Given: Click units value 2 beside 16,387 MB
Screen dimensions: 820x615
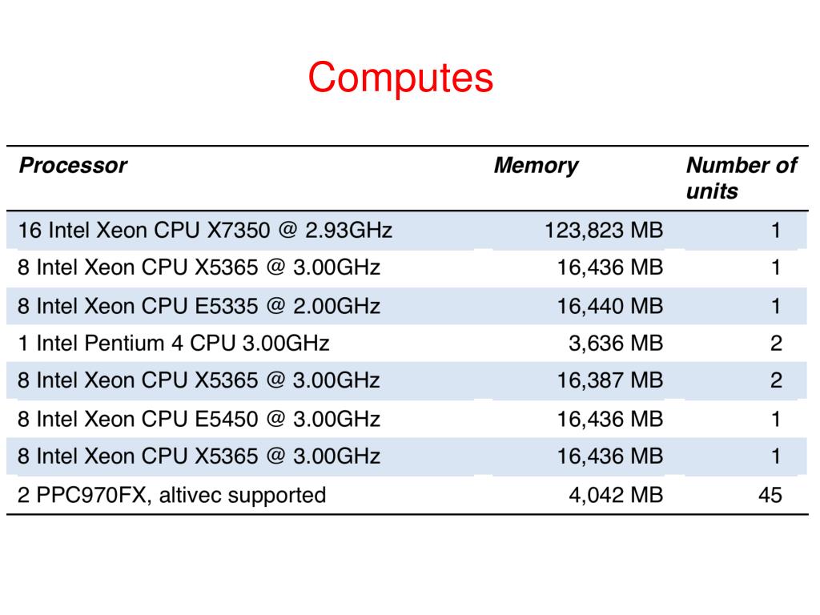Looking at the screenshot, I should (776, 380).
